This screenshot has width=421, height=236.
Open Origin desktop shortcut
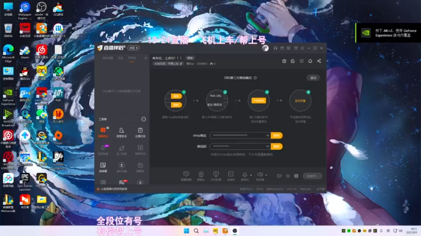58,137
